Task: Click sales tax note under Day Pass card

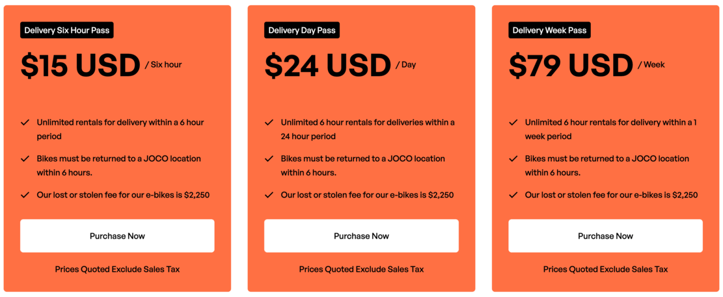Action: 362,269
